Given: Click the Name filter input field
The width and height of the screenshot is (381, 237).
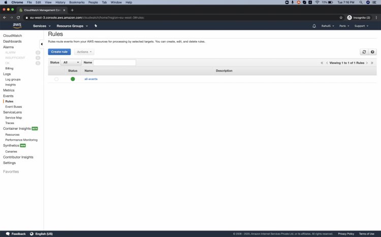Looking at the screenshot, I should point(114,62).
